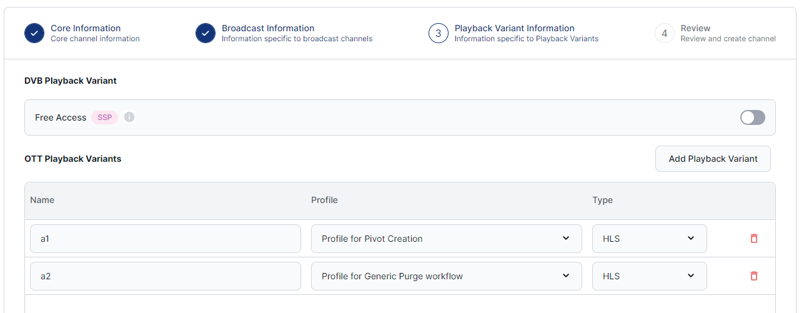Open the HLS type dropdown for a1
Viewport: 804px width, 313px height.
click(649, 239)
